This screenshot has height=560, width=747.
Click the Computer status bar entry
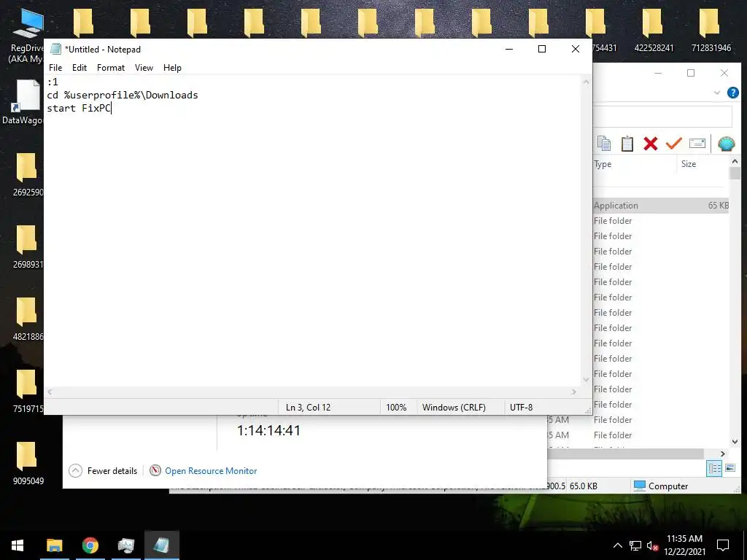click(661, 486)
